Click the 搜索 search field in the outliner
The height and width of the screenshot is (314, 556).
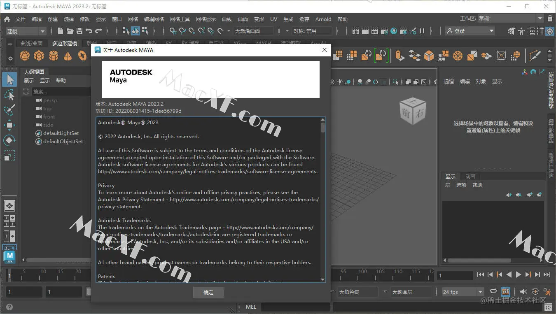point(61,91)
